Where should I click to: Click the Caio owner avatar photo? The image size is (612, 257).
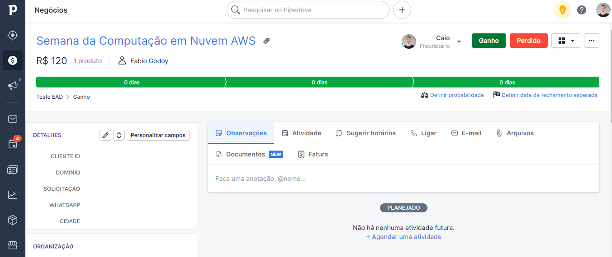(x=409, y=41)
